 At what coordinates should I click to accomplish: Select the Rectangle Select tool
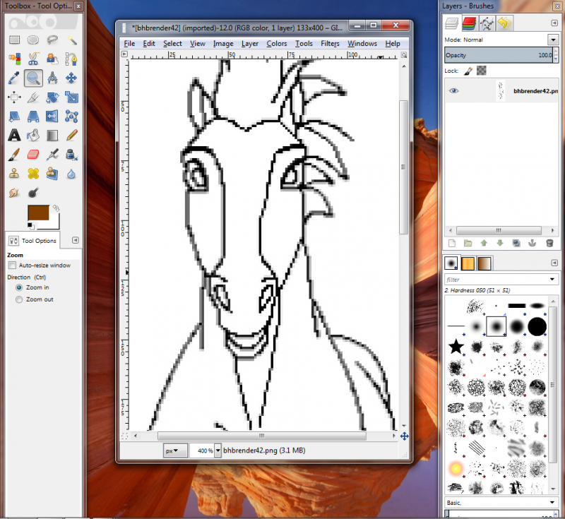[14, 40]
